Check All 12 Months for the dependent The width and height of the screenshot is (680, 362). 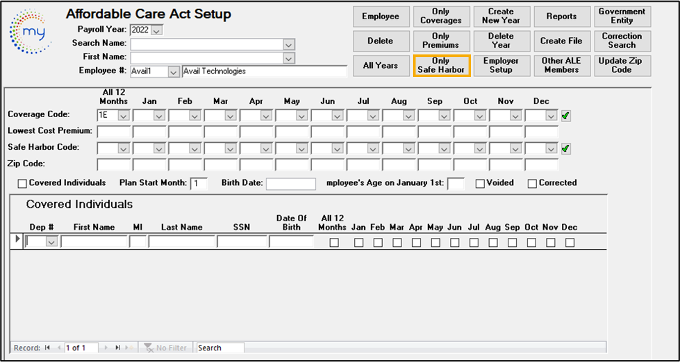click(334, 242)
